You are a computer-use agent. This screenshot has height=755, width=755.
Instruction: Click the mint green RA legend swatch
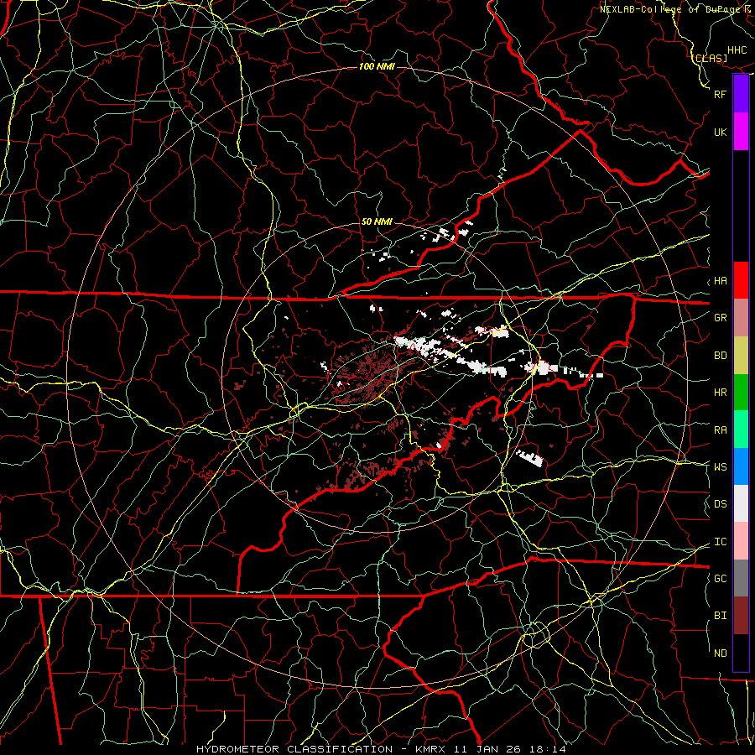tap(741, 430)
